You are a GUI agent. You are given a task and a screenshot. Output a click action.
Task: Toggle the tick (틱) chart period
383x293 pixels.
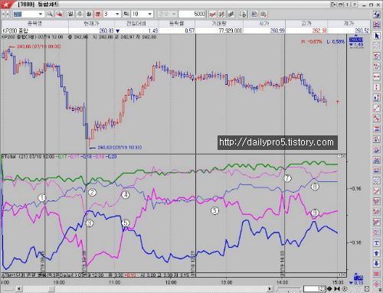pyautogui.click(x=126, y=14)
